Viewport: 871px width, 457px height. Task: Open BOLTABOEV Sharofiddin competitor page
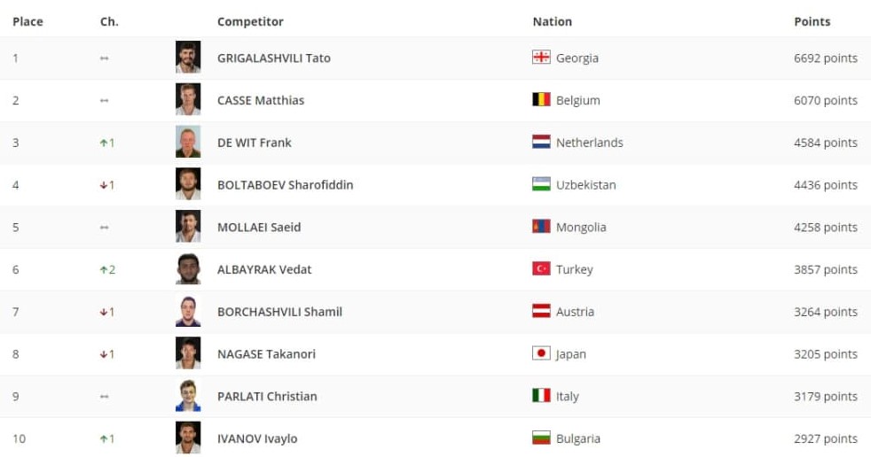pos(285,185)
